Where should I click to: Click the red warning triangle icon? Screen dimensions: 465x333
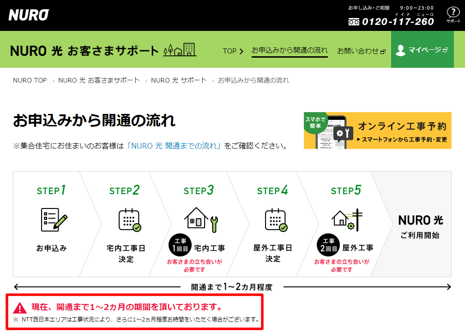(x=20, y=308)
